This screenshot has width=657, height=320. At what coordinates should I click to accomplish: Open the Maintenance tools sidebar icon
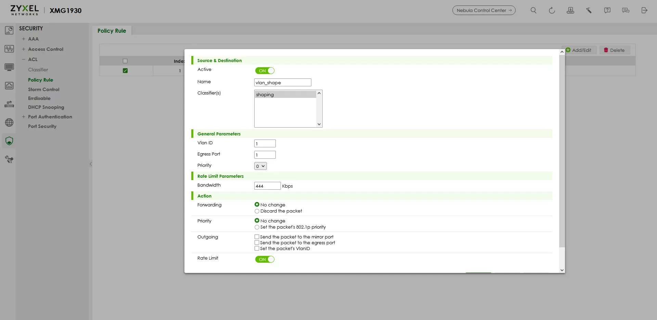[9, 159]
